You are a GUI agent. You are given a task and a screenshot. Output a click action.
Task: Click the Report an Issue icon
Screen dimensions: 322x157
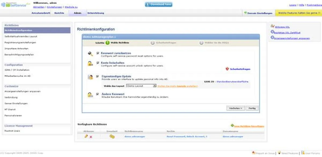pyautogui.click(x=254, y=153)
